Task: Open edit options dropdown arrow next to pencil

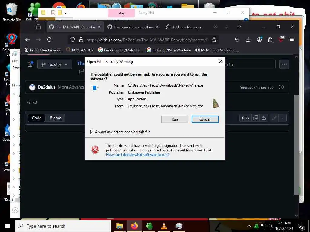Action: [x=282, y=118]
